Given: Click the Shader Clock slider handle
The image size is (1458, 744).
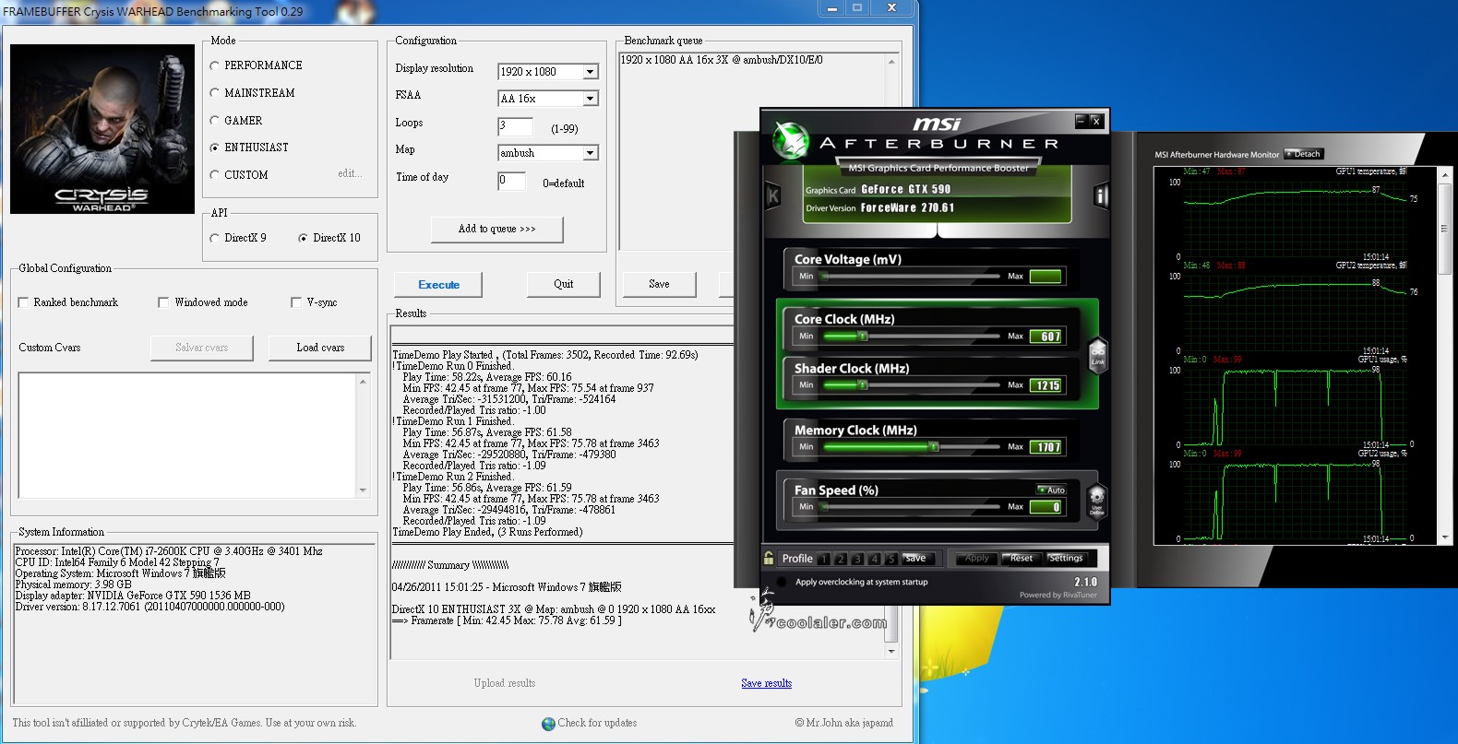Looking at the screenshot, I should (x=862, y=384).
